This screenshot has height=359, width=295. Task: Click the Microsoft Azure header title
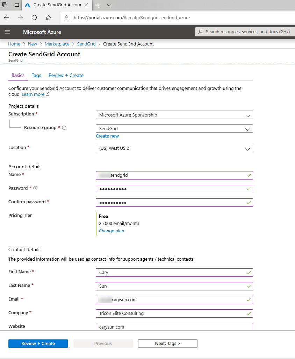pyautogui.click(x=42, y=32)
